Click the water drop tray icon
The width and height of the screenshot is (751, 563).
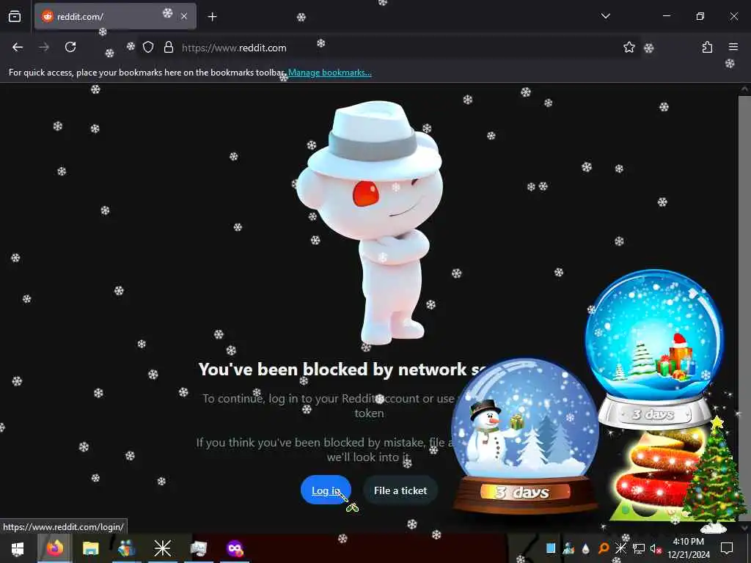point(586,548)
